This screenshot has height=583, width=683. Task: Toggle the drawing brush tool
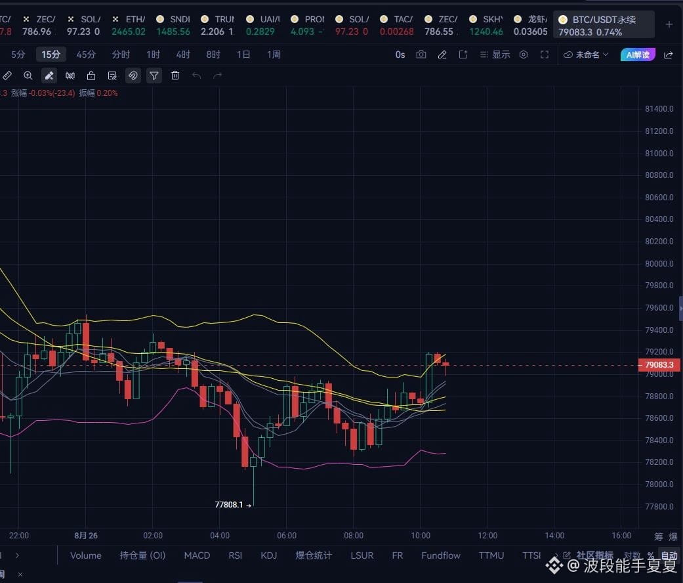(49, 76)
